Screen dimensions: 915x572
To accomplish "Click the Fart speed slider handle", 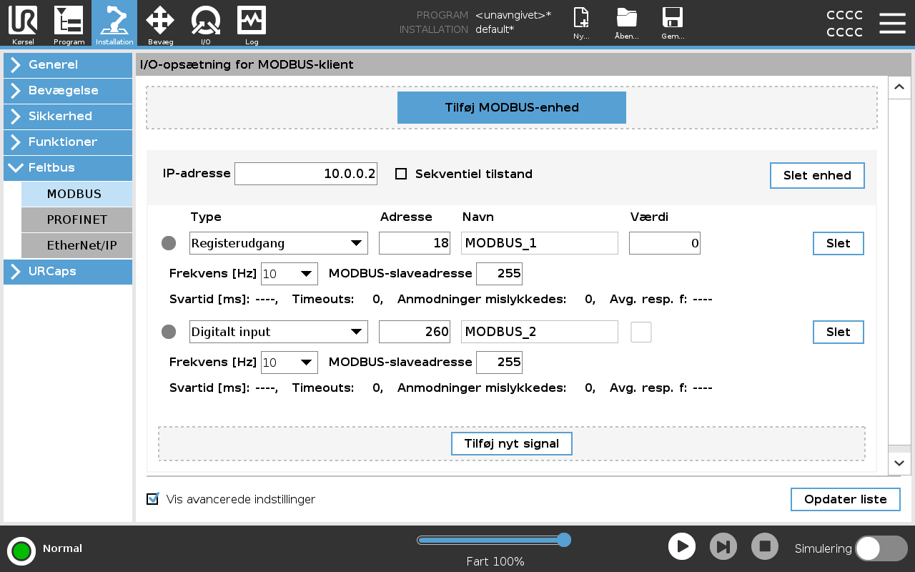I will point(564,540).
